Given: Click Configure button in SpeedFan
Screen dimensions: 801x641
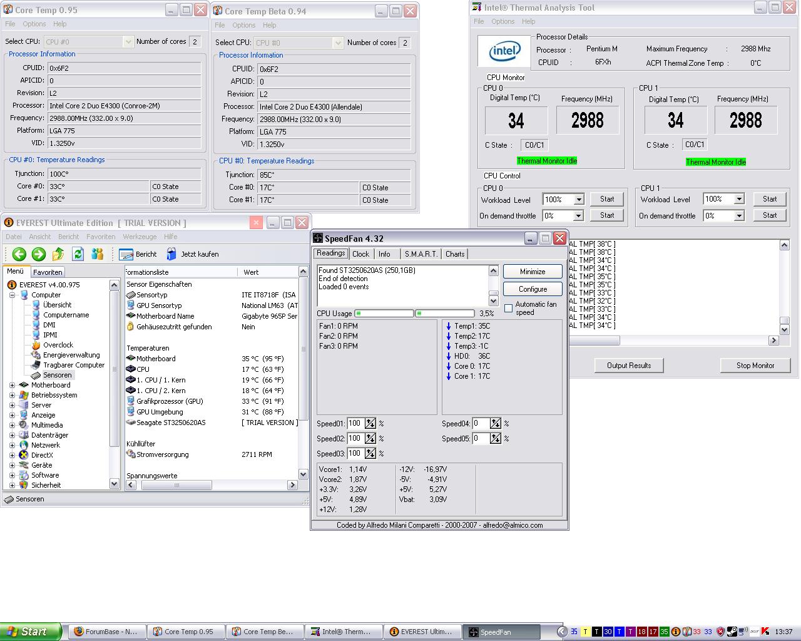Looking at the screenshot, I should pos(533,289).
